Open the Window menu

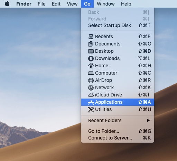(106, 4)
